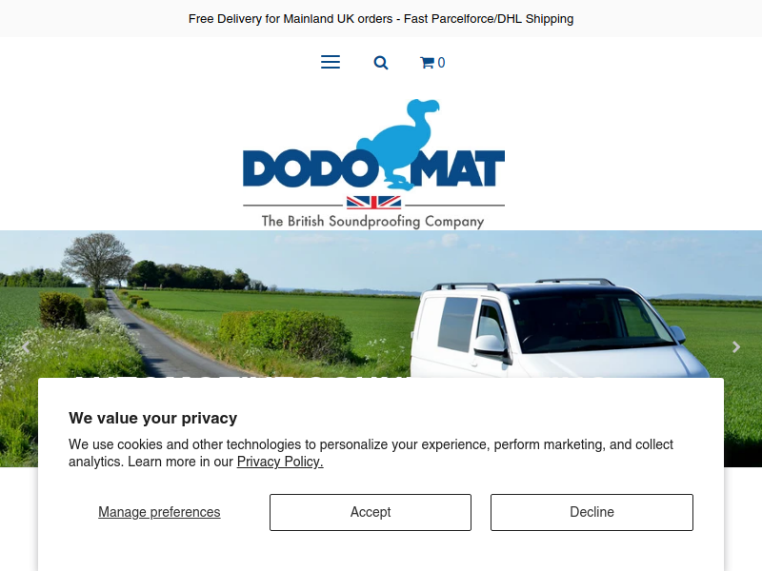Click The British Soundproofing Company tagline
The width and height of the screenshot is (762, 571).
click(372, 221)
